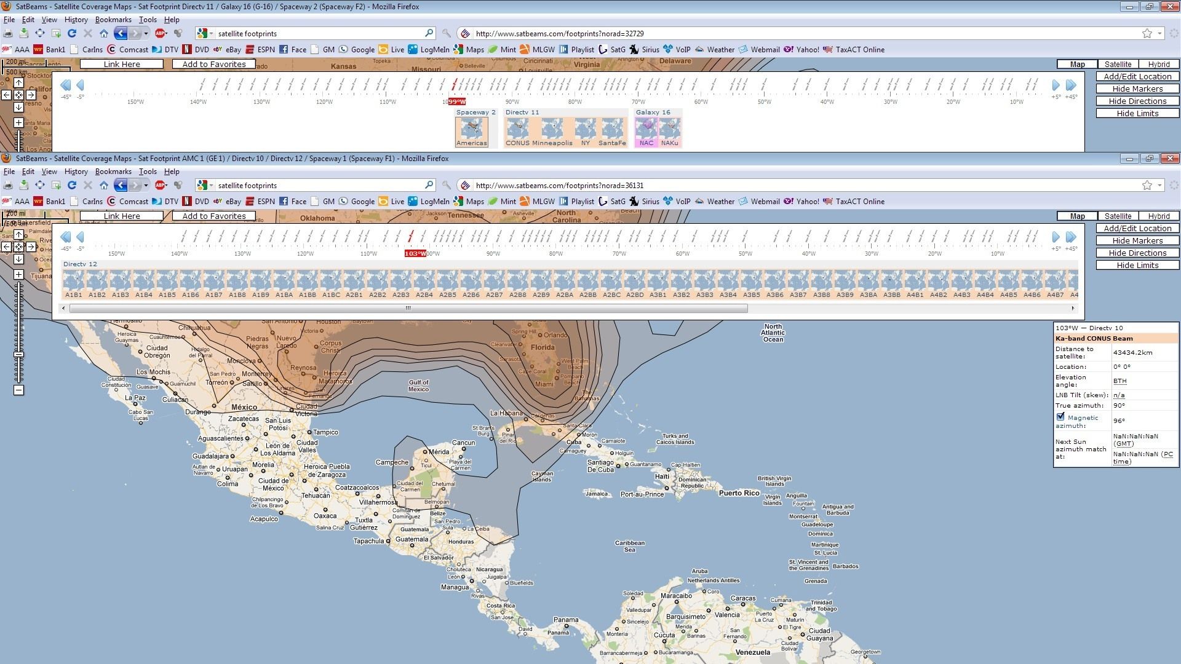Click Add to Favorites in lower window
The image size is (1181, 664).
tap(214, 216)
